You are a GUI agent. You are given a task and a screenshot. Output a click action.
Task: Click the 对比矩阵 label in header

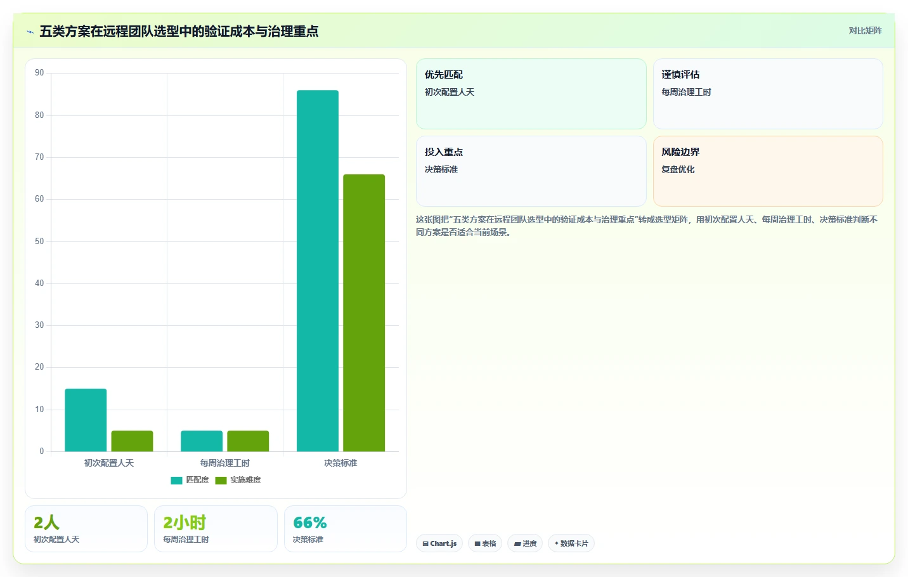click(x=865, y=30)
